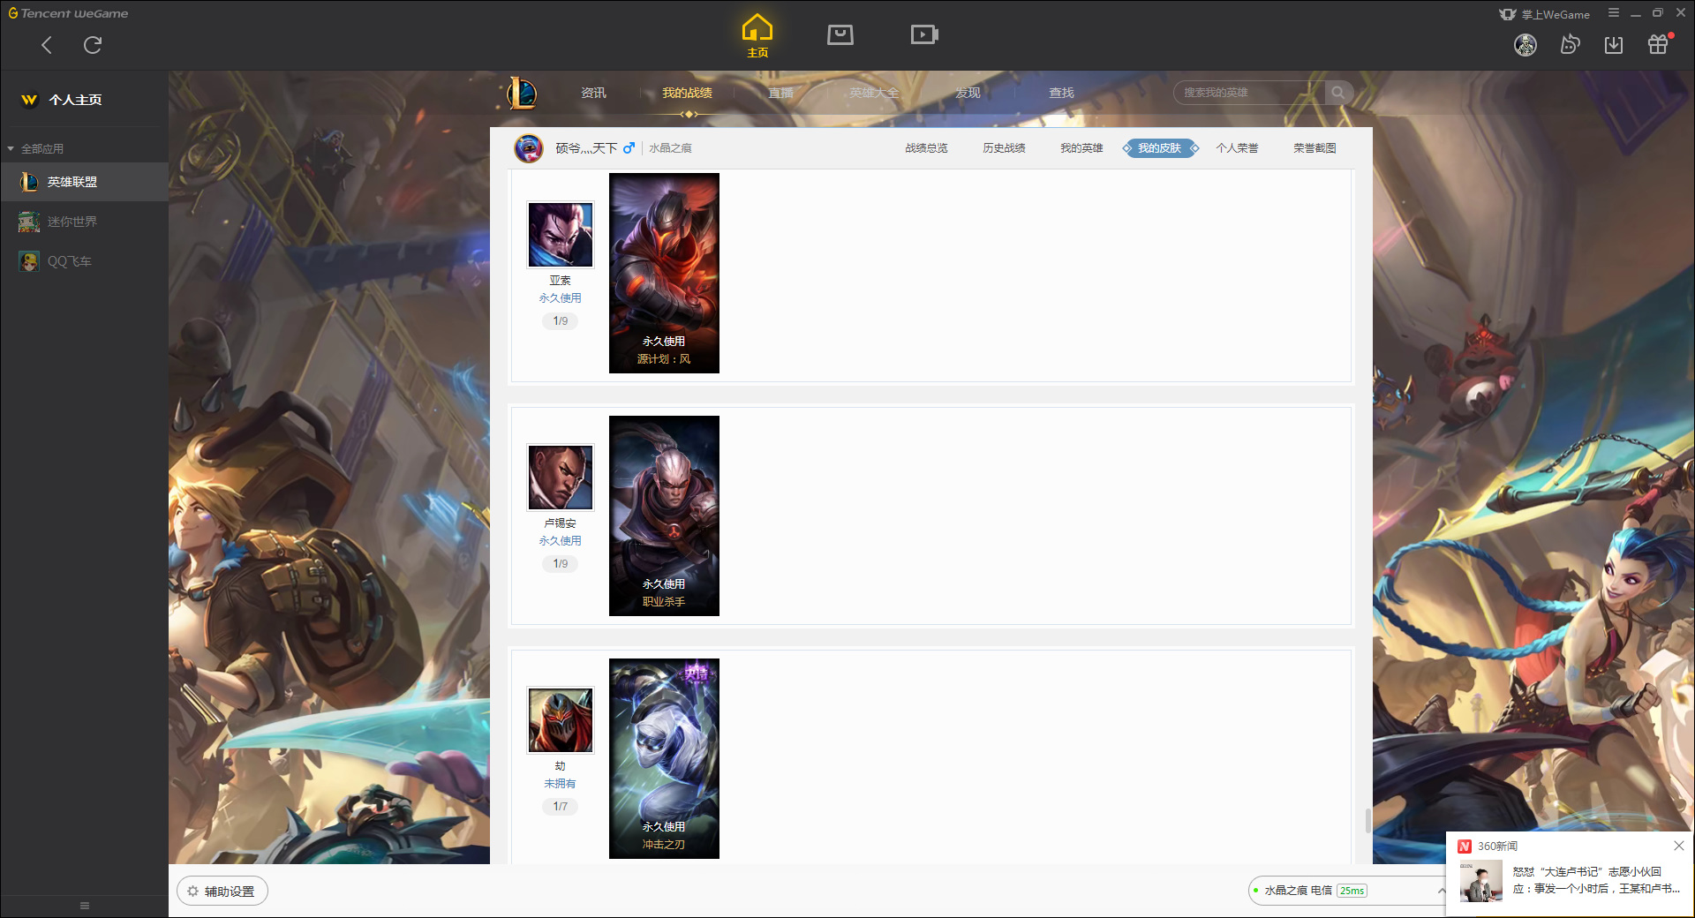The image size is (1695, 918).
Task: Open the 个人荣誉 sub-tab
Action: coord(1237,148)
